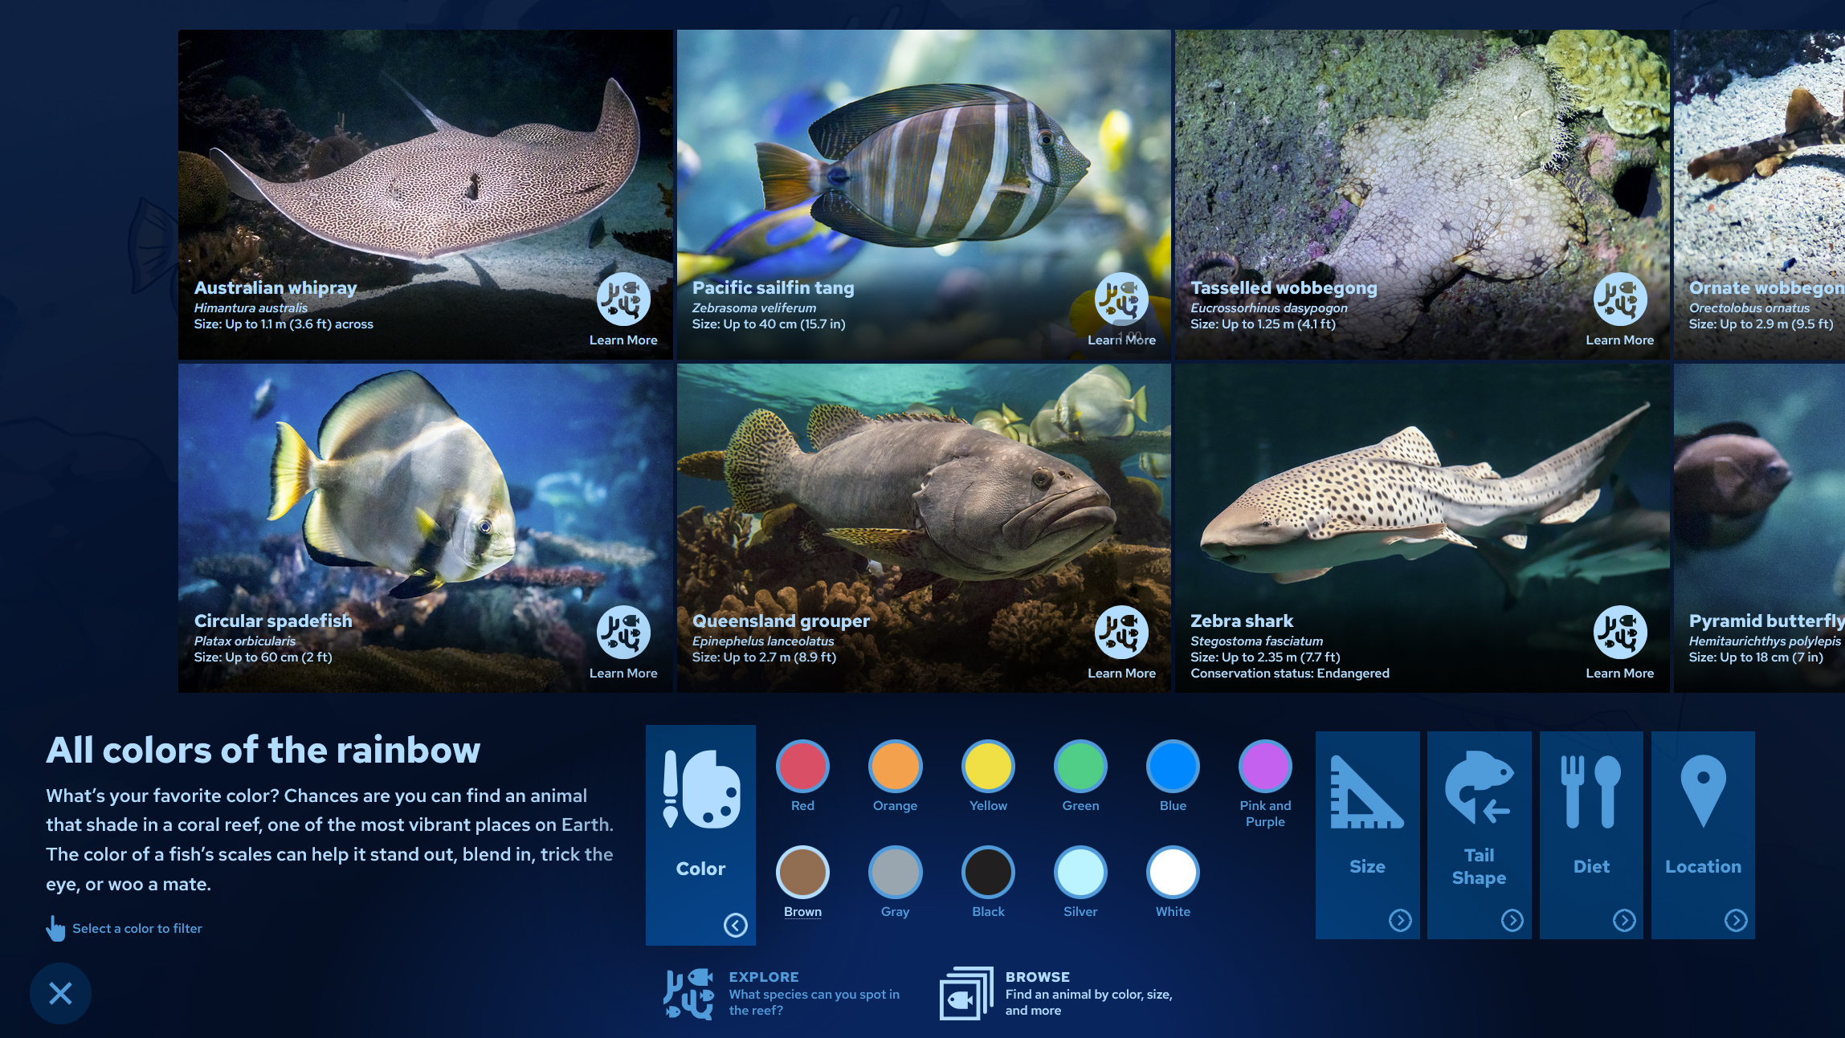Collapse the Color filter chevron
The width and height of the screenshot is (1845, 1038).
point(735,925)
